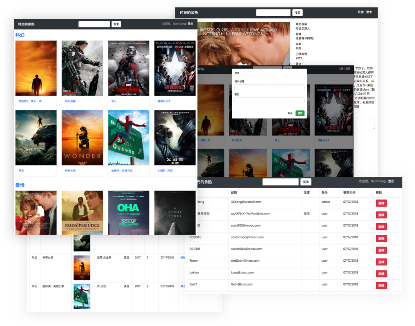The height and width of the screenshot is (326, 415).
Task: Open the A Ghost Story poster
Action: pos(175,212)
